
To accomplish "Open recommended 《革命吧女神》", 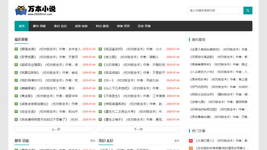I will coord(219,79).
